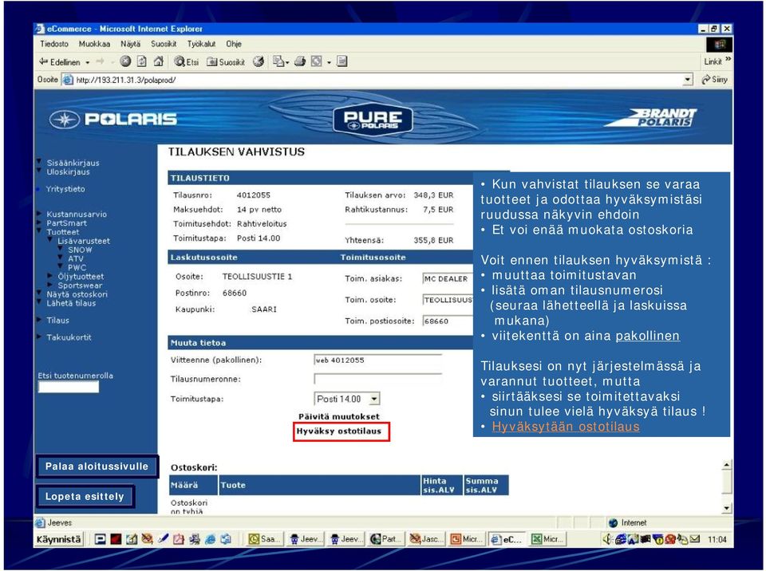Select the SNOW category in sidebar
Viewport: 766px width, 571px height.
80,250
